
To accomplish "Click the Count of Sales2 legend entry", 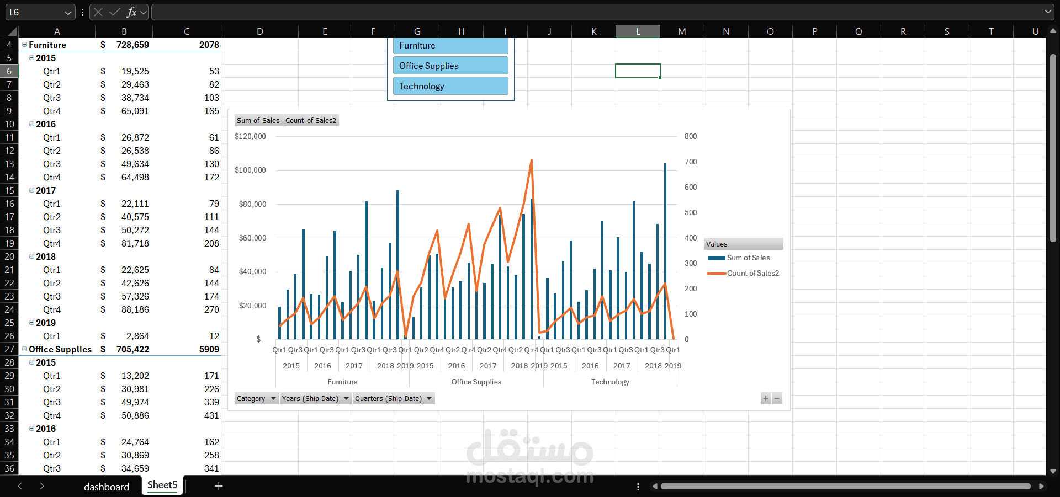I will coord(743,273).
